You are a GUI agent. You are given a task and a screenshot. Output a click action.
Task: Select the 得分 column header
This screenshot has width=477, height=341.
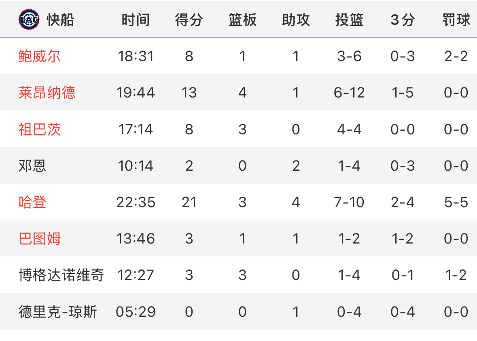189,20
